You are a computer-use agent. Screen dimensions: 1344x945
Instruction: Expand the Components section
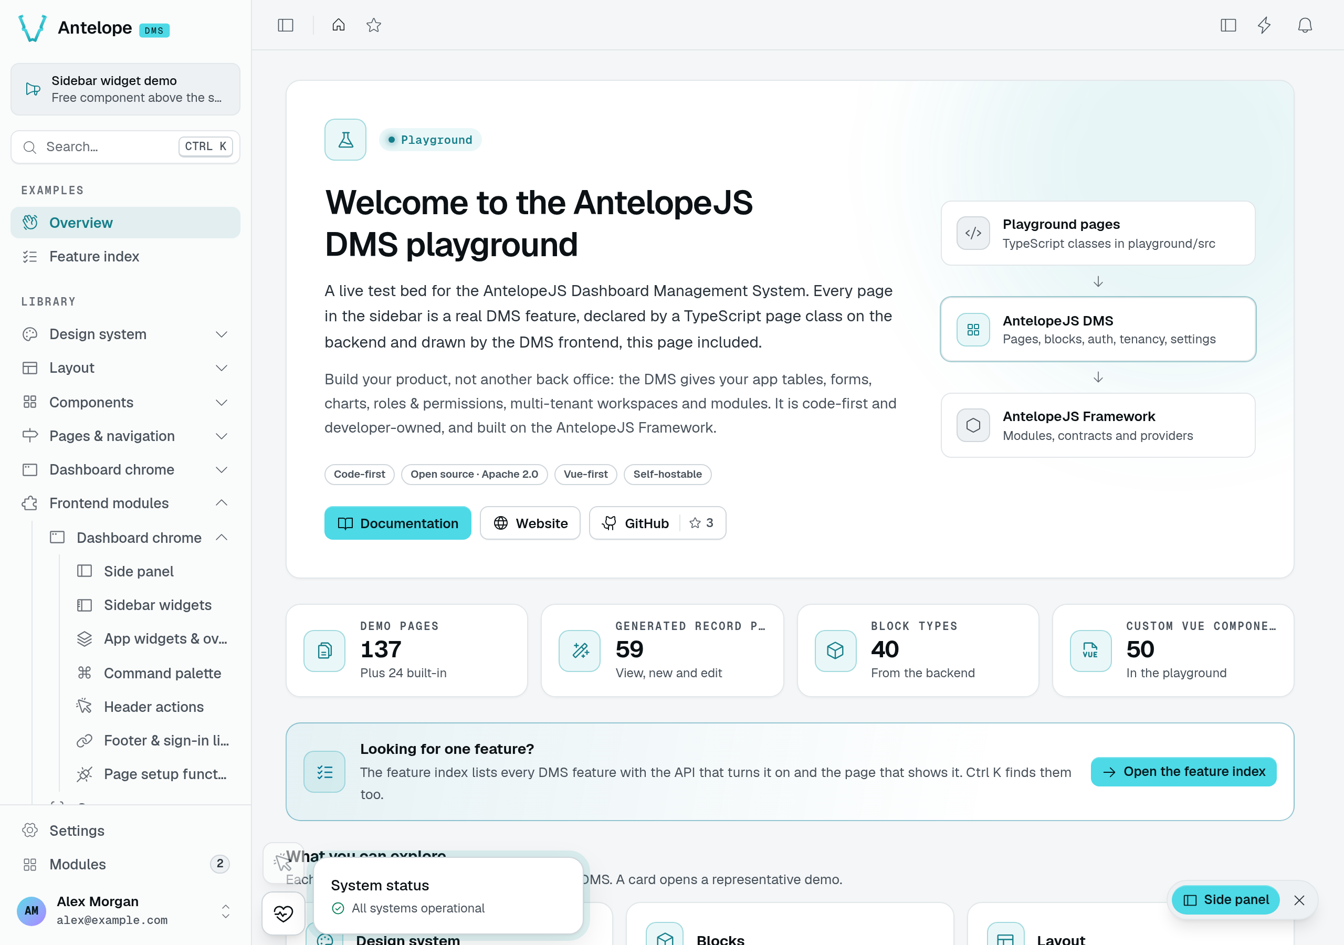[x=125, y=402]
